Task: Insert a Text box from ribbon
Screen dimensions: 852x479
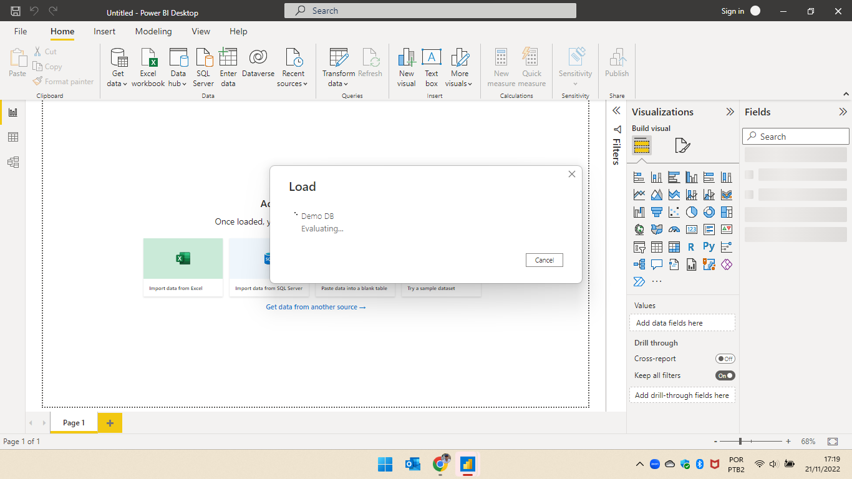Action: (x=432, y=67)
